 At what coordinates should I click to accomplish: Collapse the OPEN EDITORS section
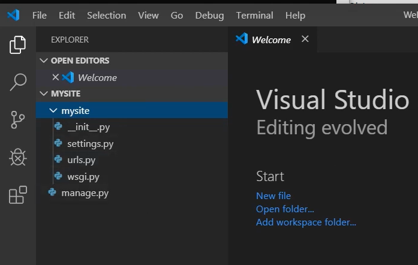coord(44,61)
